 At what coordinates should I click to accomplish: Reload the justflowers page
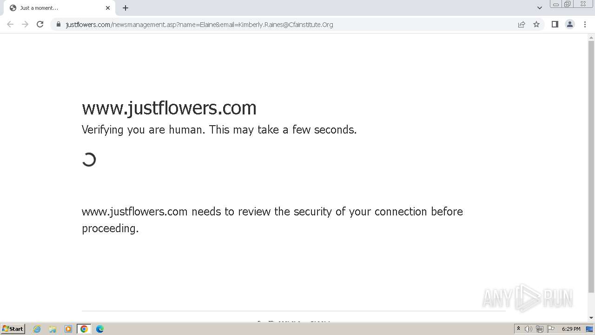click(40, 24)
